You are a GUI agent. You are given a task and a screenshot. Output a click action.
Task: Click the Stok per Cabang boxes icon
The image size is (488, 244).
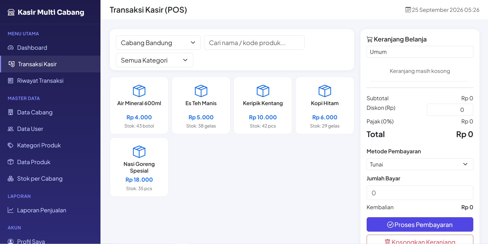[x=11, y=179]
